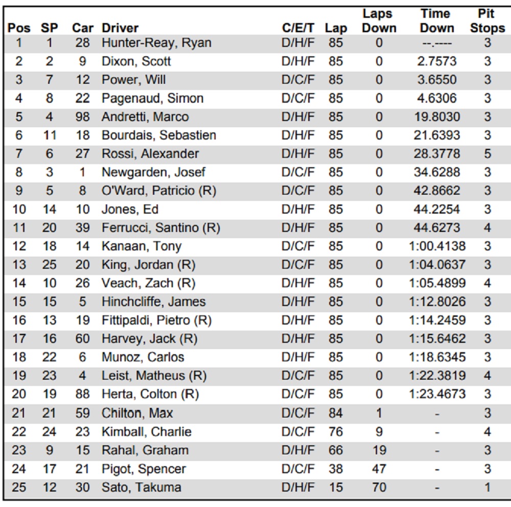Click the Pit Stops column header

tap(487, 21)
